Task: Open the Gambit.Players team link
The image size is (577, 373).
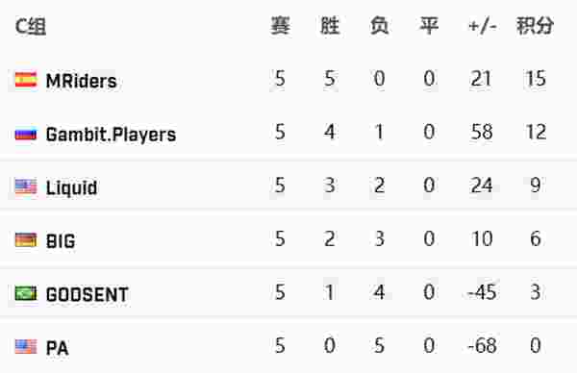Action: pos(111,135)
